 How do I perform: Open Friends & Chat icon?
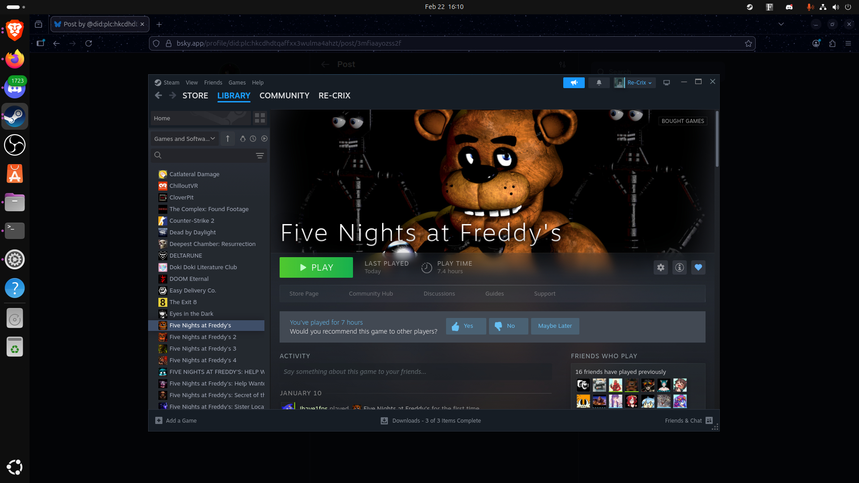click(x=709, y=420)
